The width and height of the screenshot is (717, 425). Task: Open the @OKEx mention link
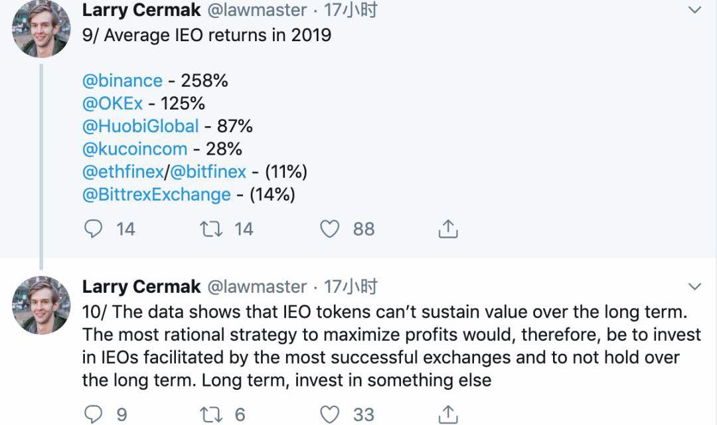point(114,103)
